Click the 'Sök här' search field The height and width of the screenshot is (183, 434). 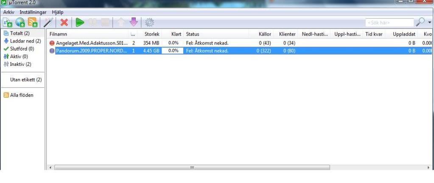pyautogui.click(x=389, y=23)
